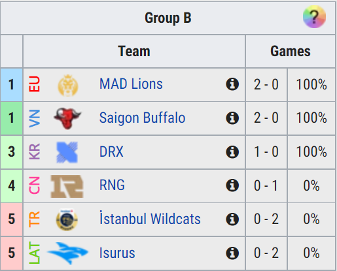Click the Saigon Buffalo red bull logo
Screen dimensions: 337x271
pos(67,118)
